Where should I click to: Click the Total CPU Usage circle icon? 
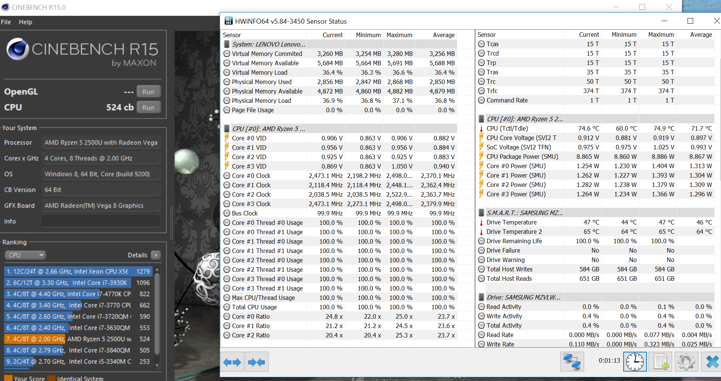tap(226, 307)
